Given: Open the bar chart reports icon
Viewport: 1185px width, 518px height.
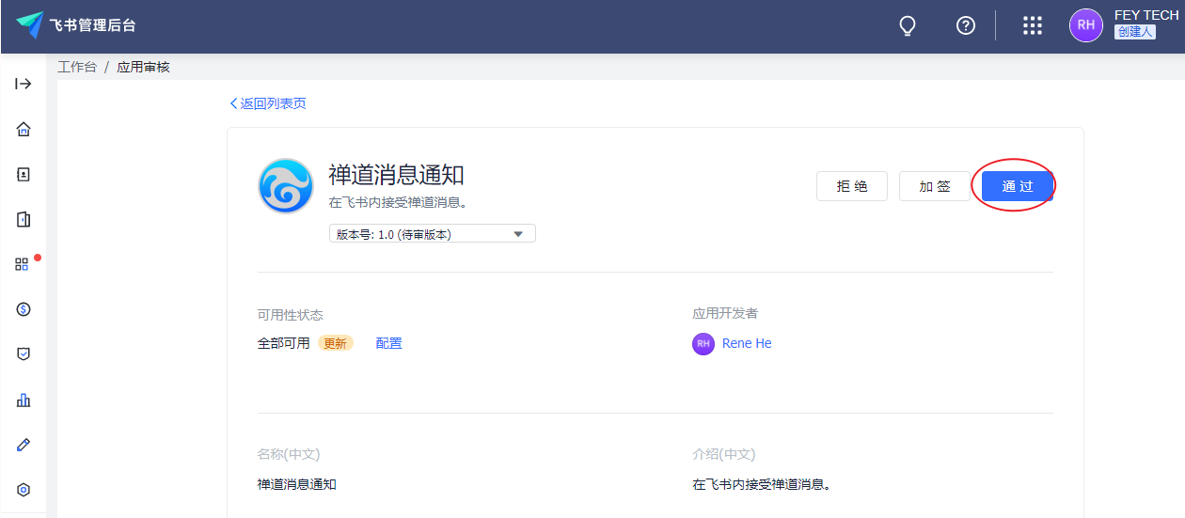Looking at the screenshot, I should (x=24, y=400).
